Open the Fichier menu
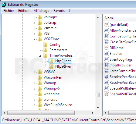The width and height of the screenshot is (136, 124). (x=9, y=11)
